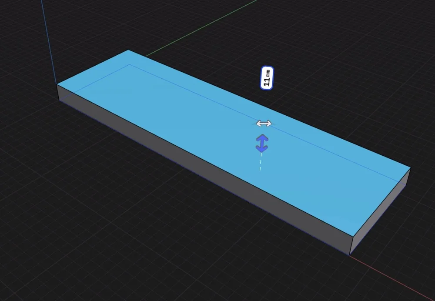Click the 11 mm dimension input label

point(267,78)
